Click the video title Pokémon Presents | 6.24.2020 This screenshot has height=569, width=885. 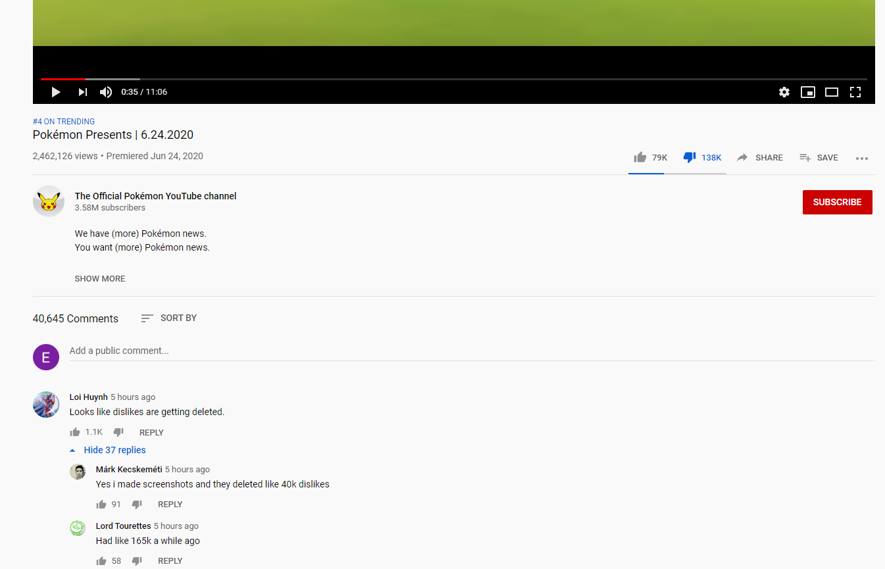coord(113,135)
